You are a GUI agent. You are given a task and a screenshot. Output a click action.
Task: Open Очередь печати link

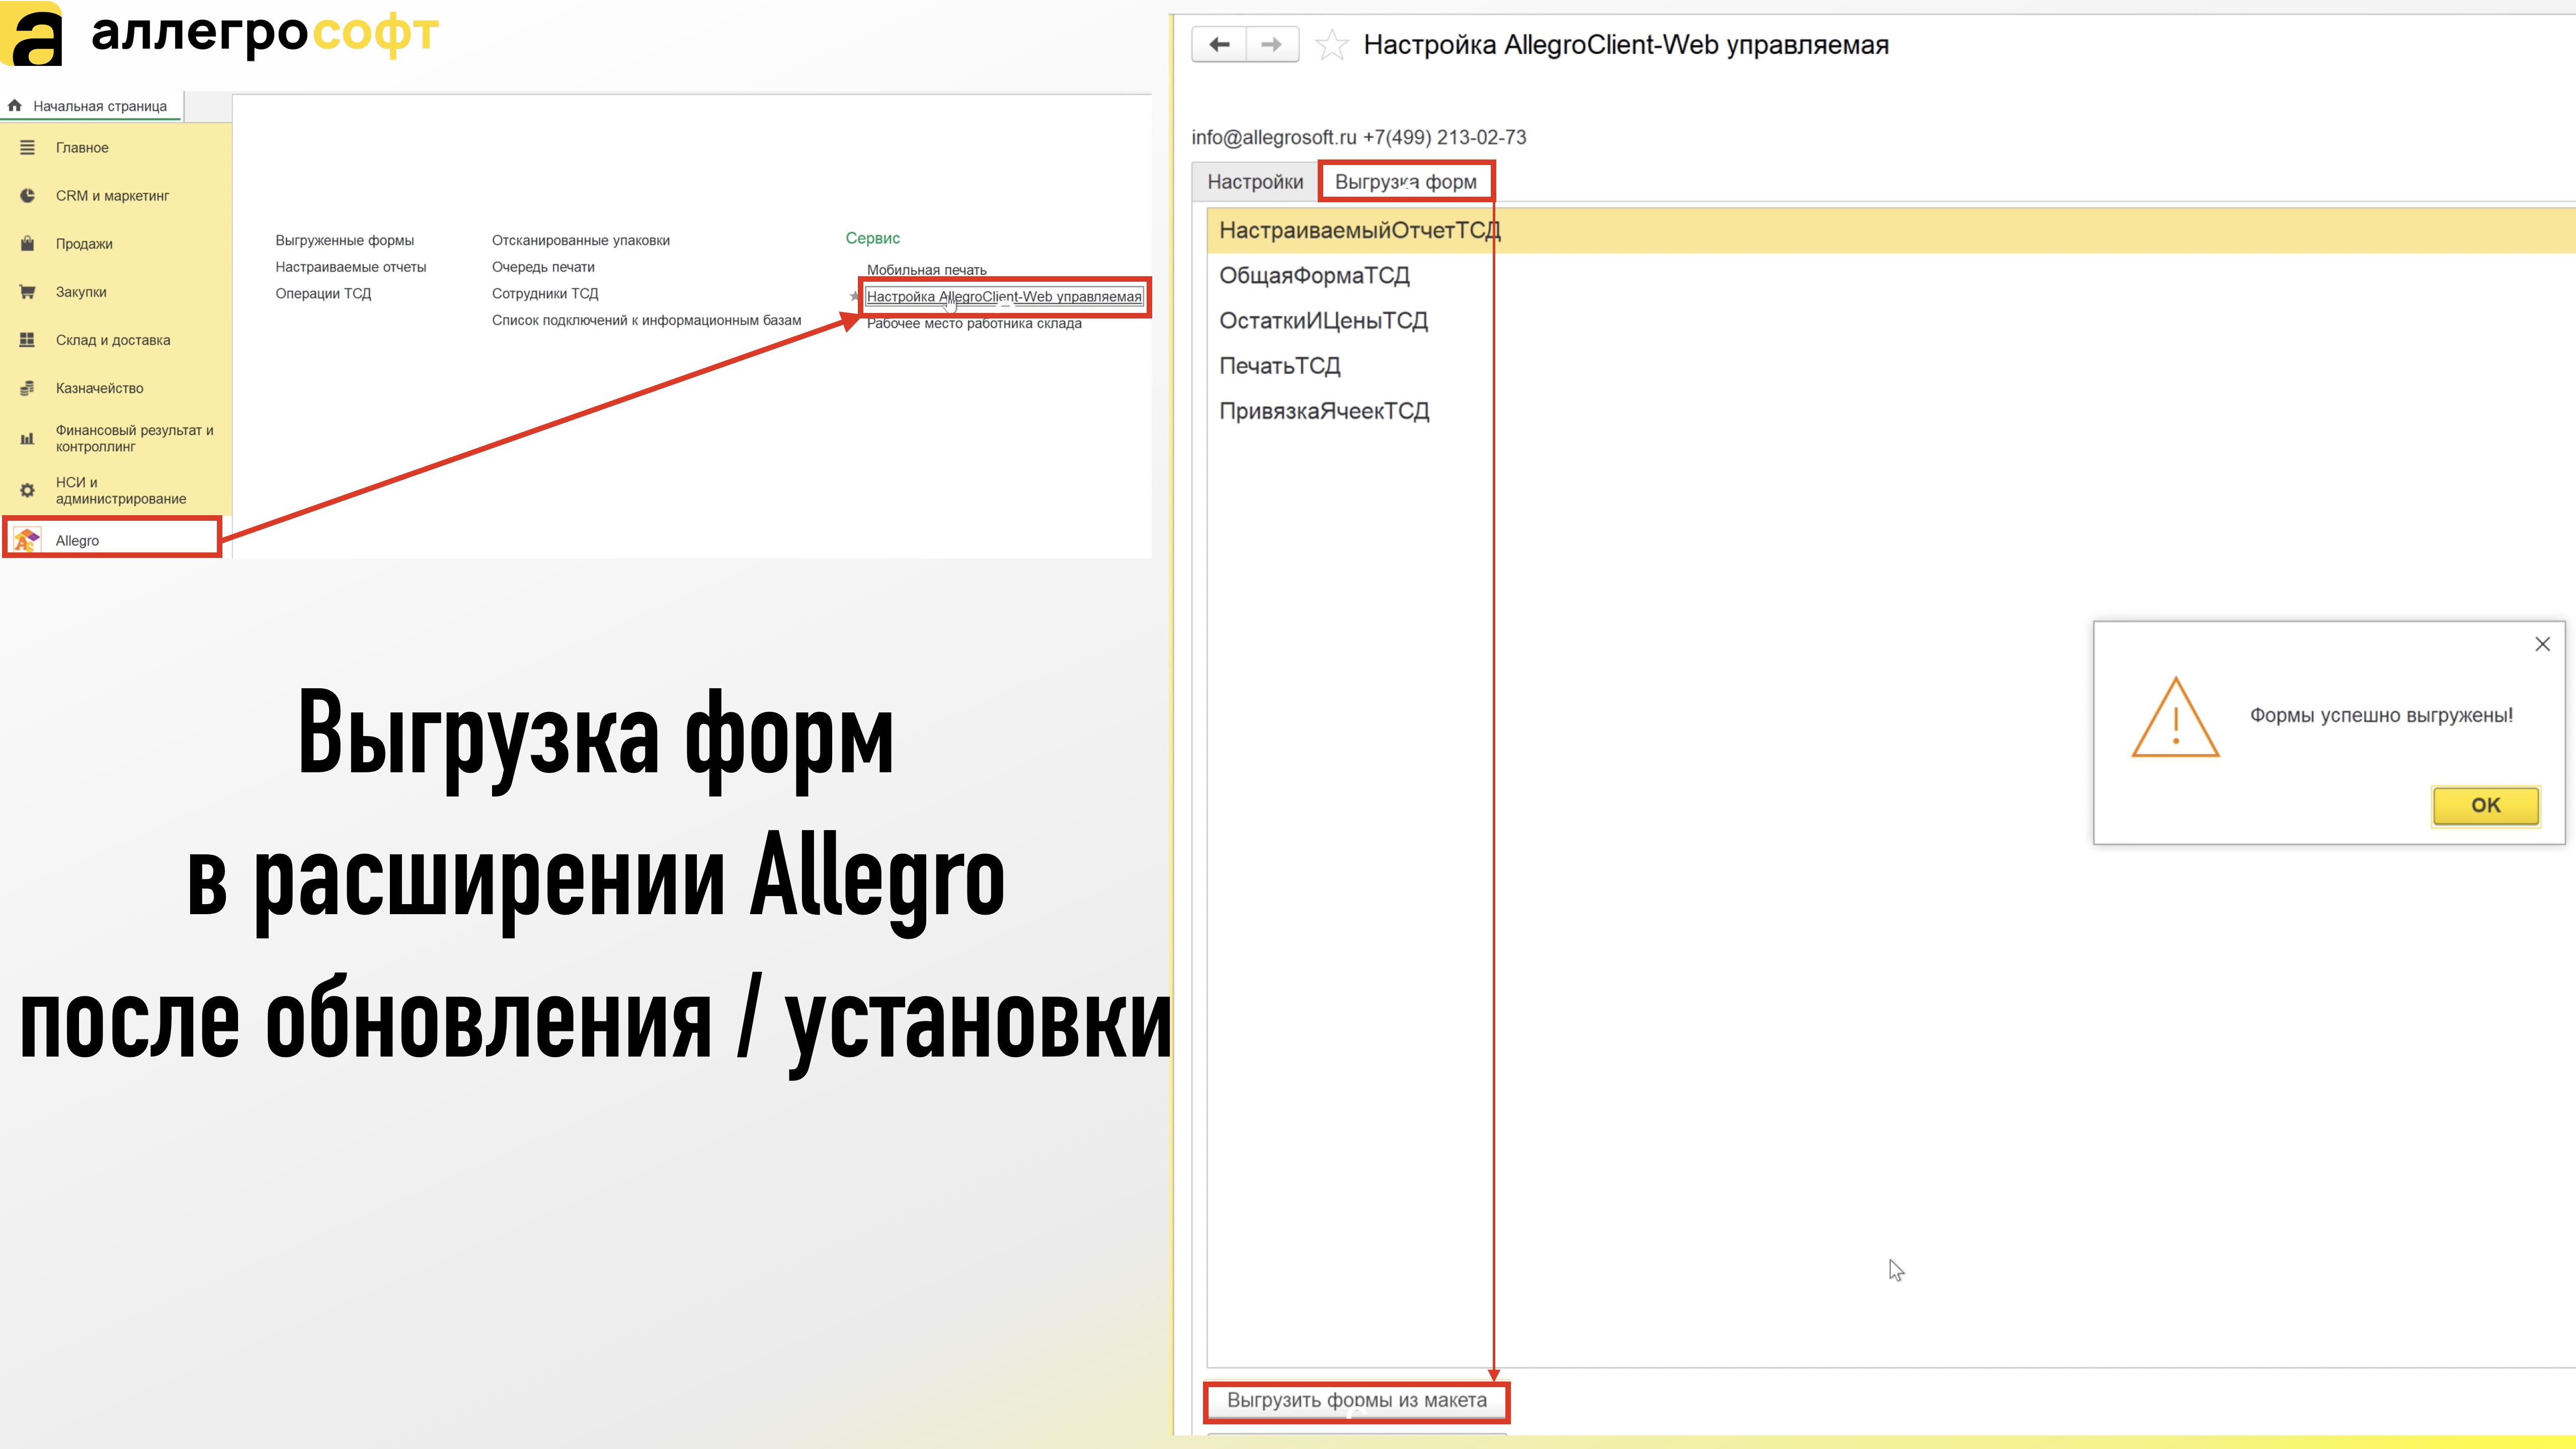pos(543,267)
